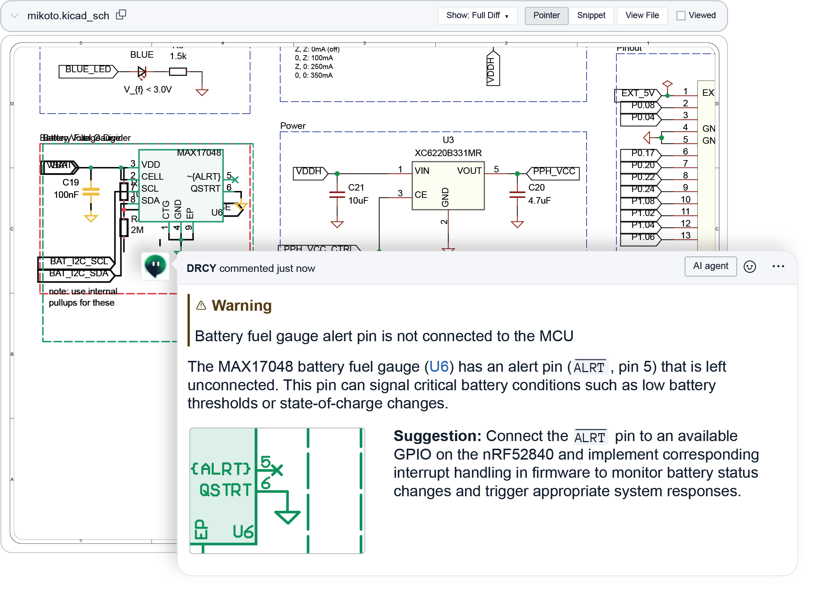Screen dimensions: 813x591
Task: Click the DRCY bot avatar icon
Action: point(155,266)
